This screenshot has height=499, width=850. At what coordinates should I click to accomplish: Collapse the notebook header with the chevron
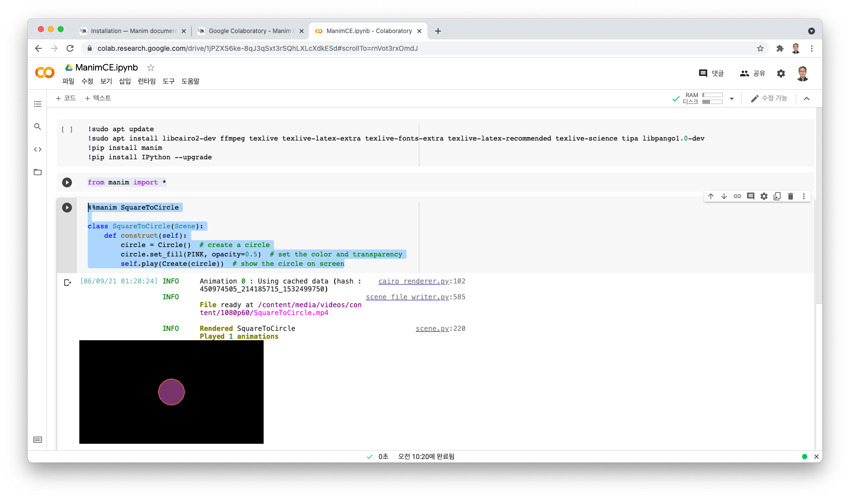(807, 98)
